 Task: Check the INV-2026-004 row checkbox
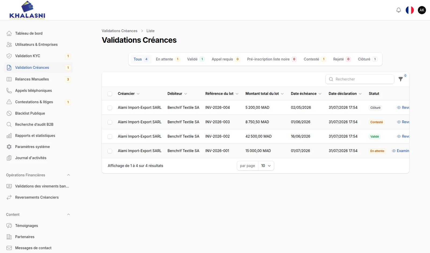110,108
